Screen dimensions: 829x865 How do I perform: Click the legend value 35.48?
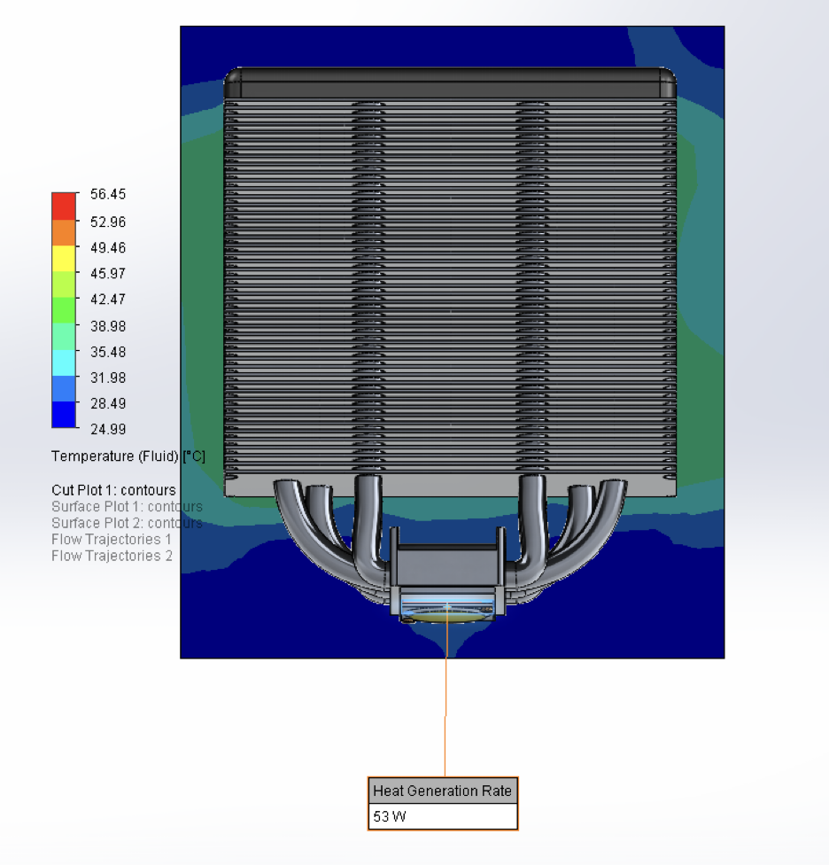(x=108, y=352)
